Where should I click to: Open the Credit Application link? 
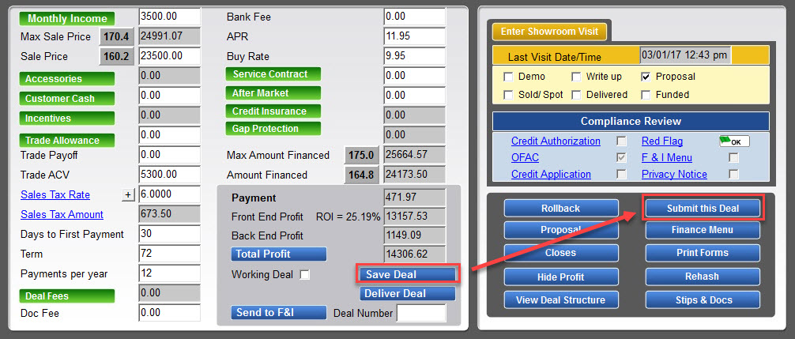pos(551,175)
